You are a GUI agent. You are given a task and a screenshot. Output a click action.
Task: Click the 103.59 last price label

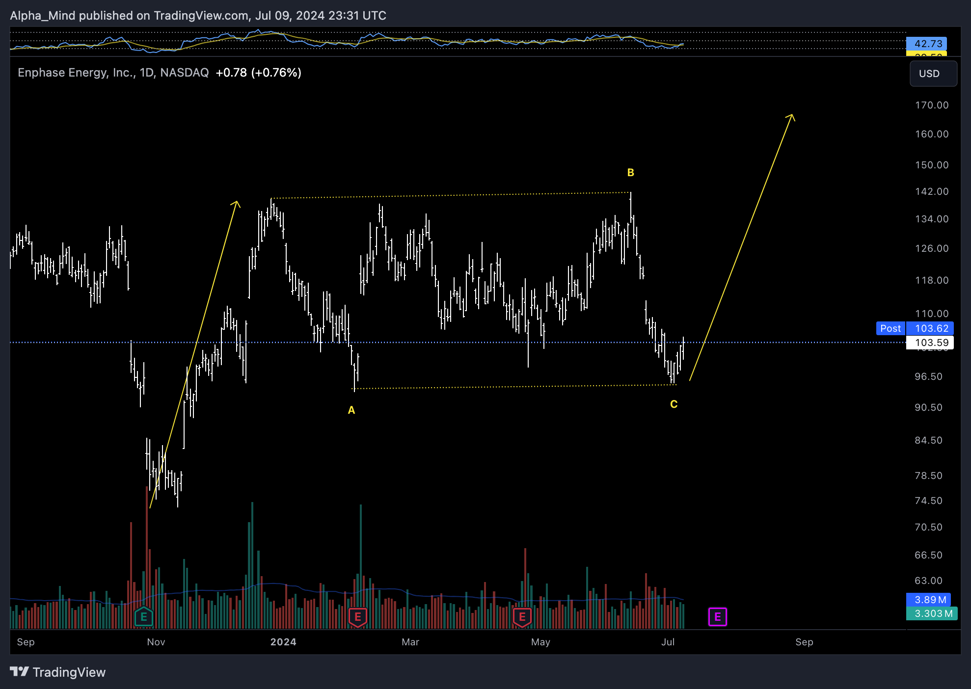930,343
